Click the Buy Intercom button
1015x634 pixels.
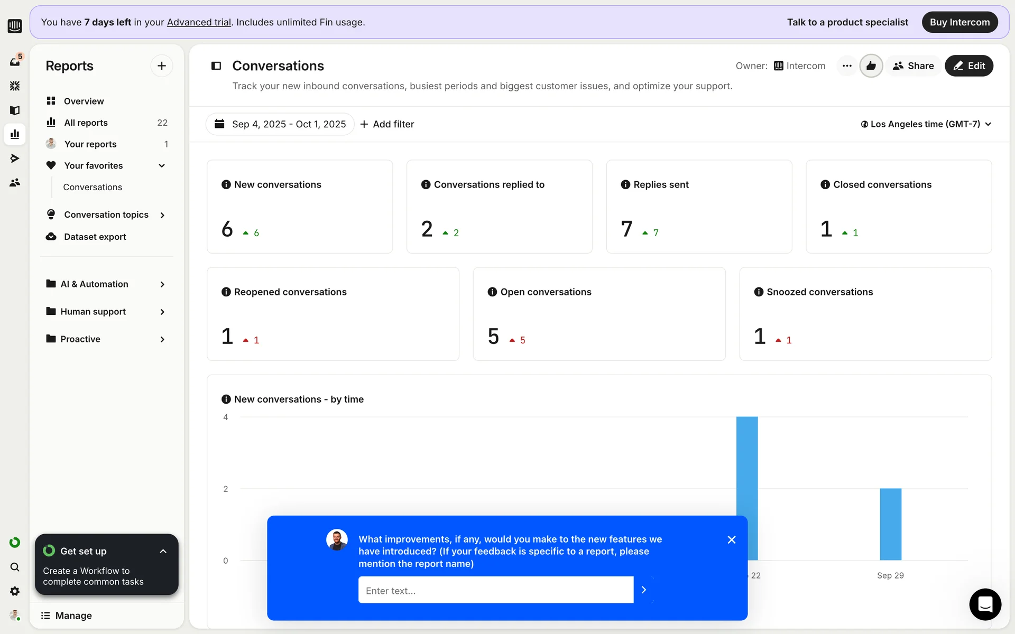pos(959,22)
